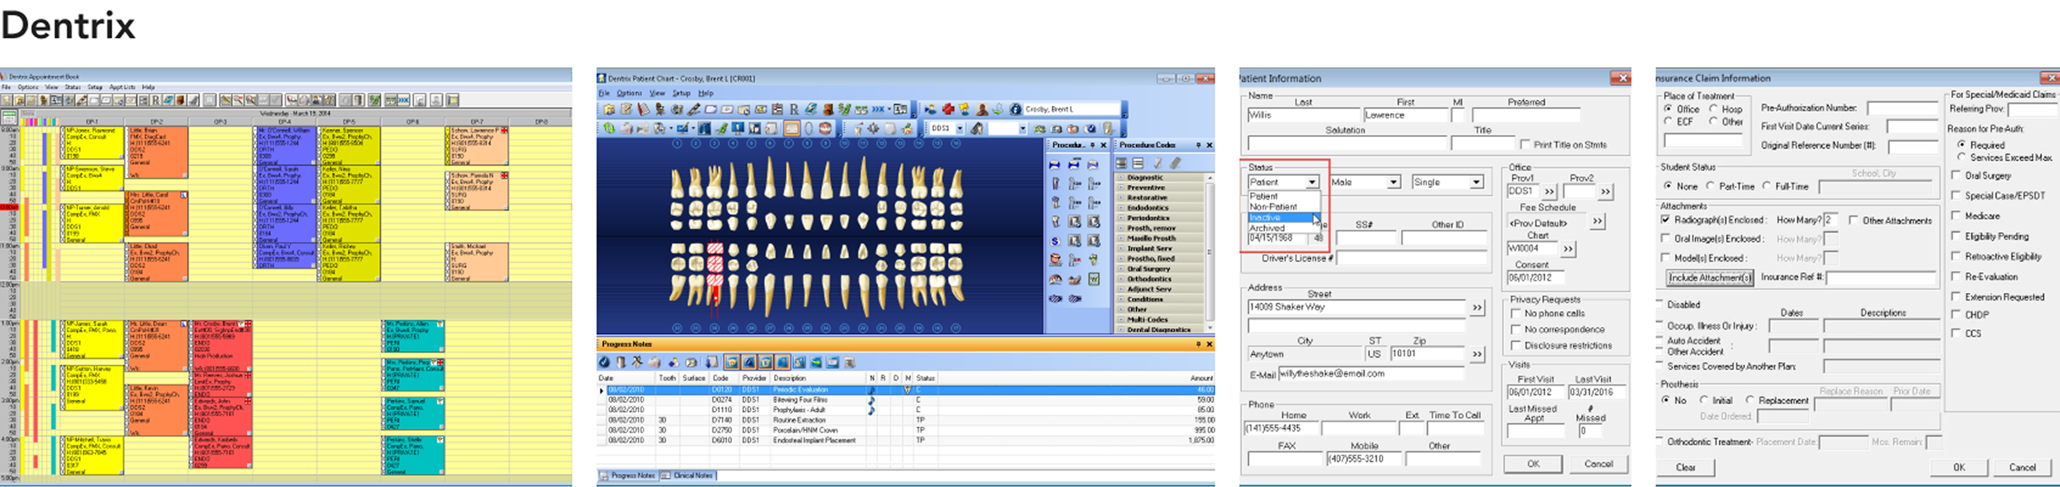Check the Oral Surgery checkbox in Insurance Claim
This screenshot has height=487, width=2060.
(1956, 176)
